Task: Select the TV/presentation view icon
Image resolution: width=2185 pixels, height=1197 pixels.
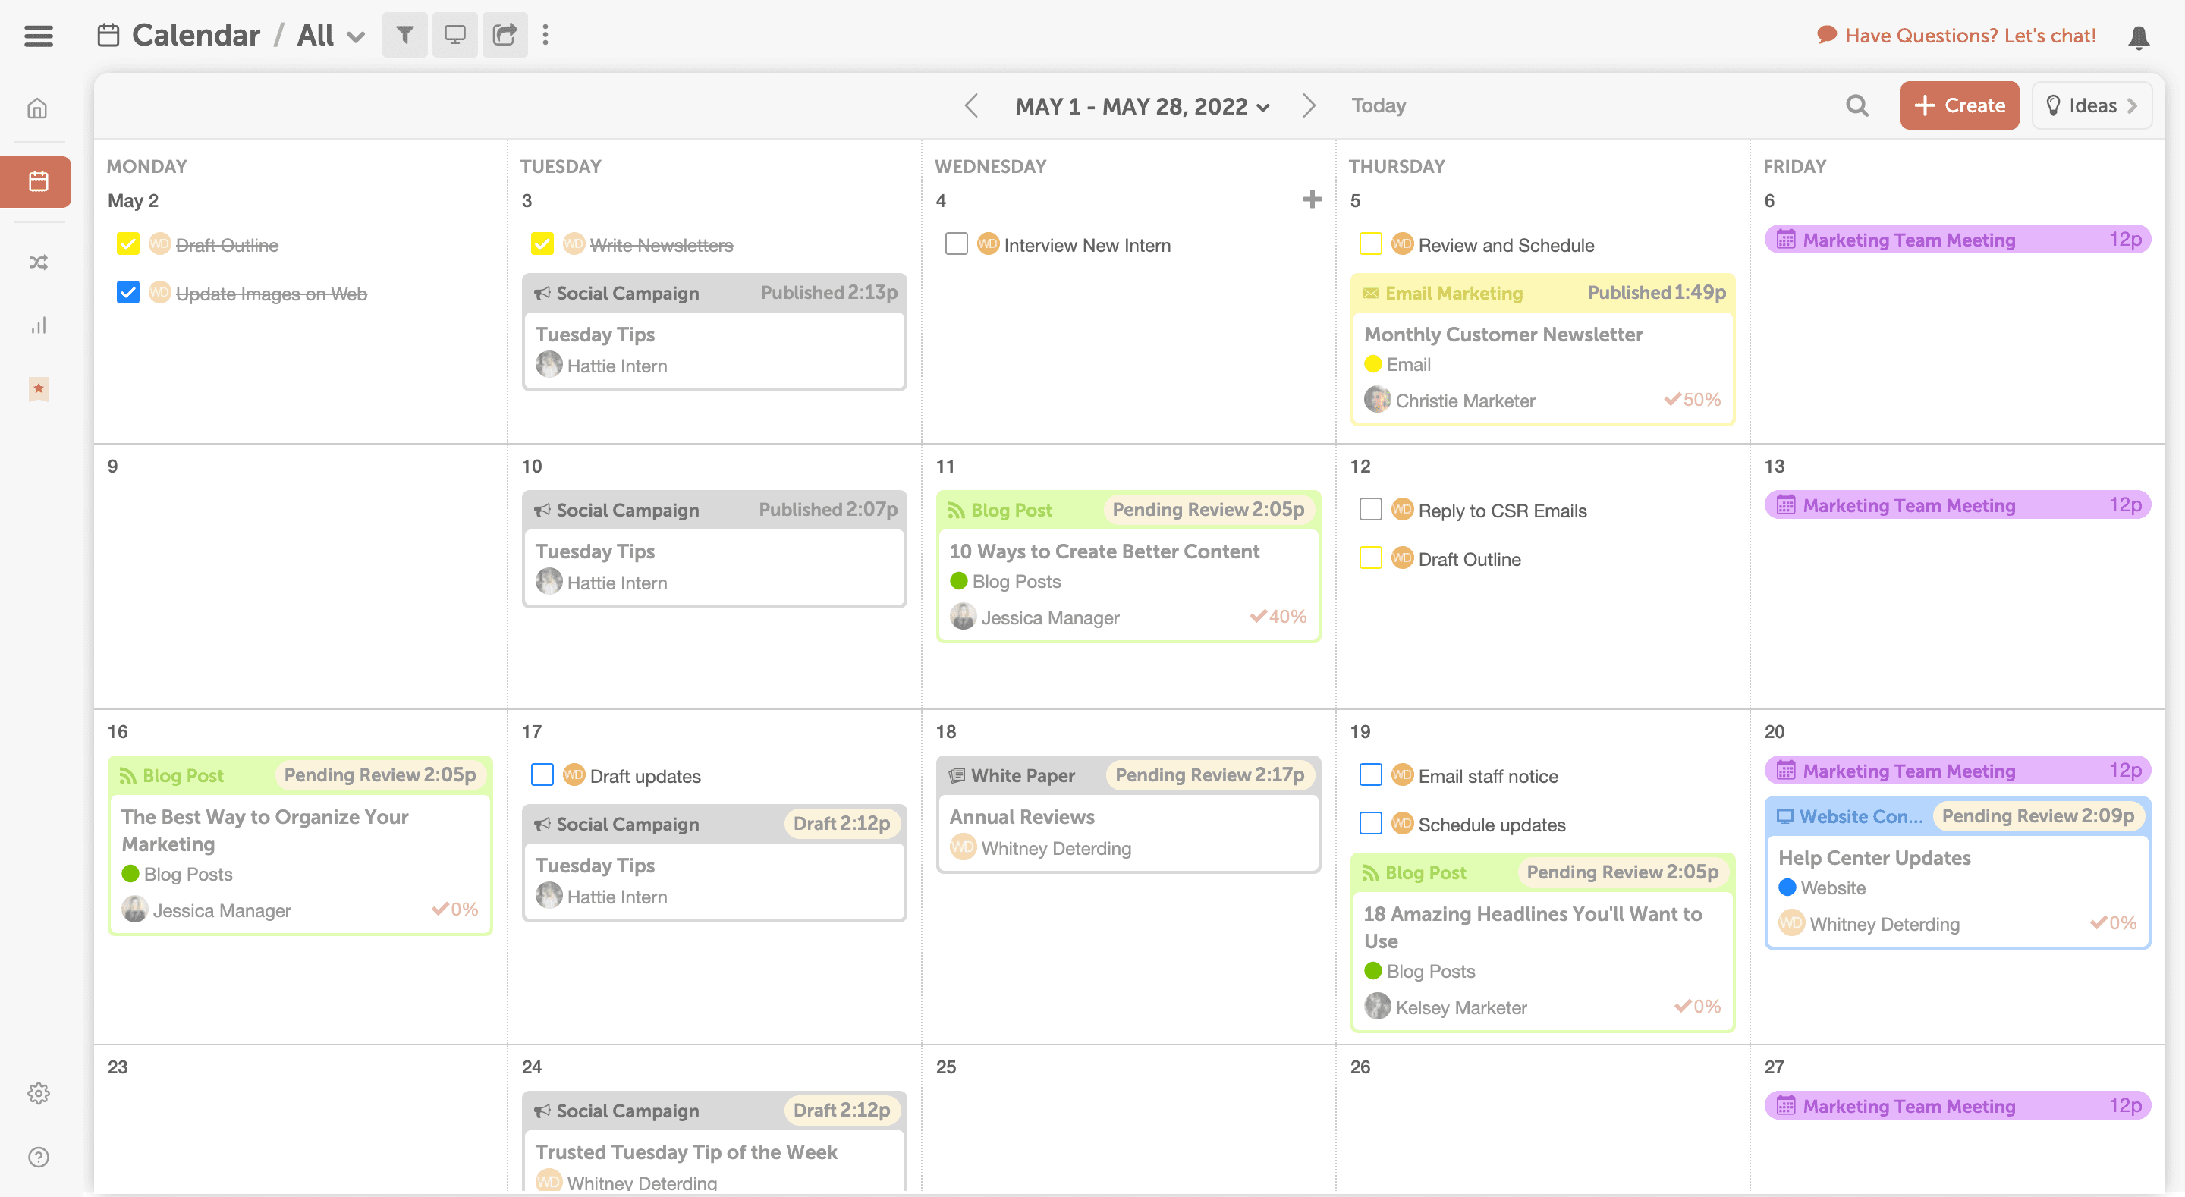Action: [x=454, y=35]
